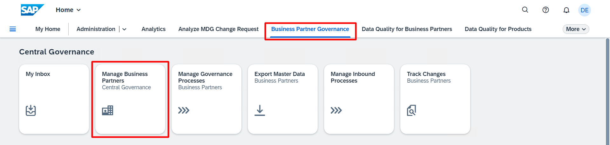610x145 pixels.
Task: Click the SAP logo
Action: coord(32,10)
